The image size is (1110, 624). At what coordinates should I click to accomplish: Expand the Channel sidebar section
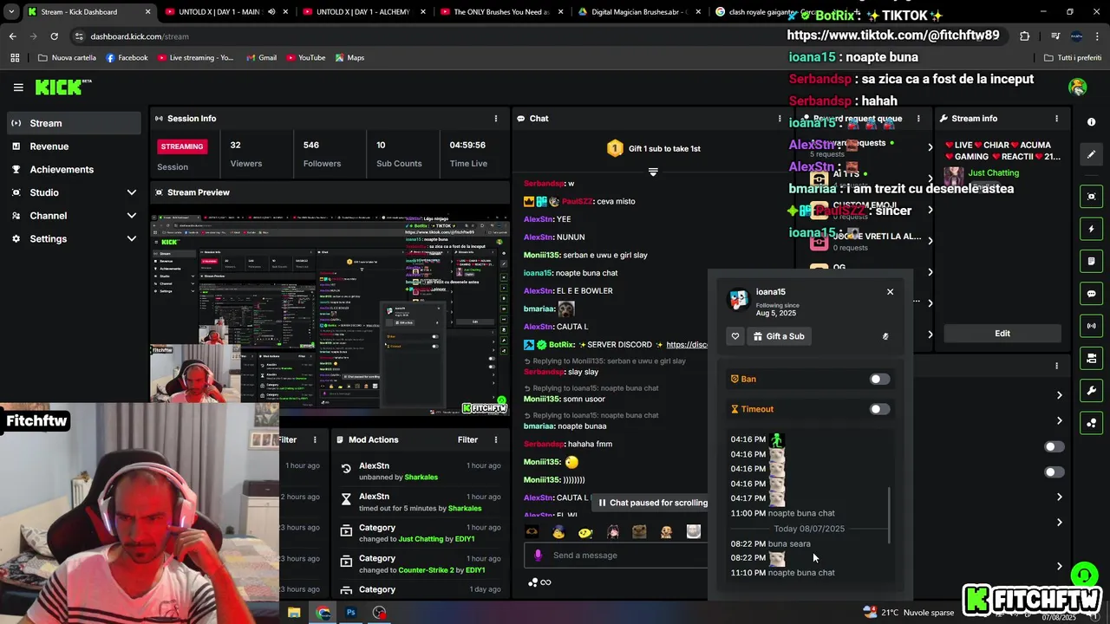[x=132, y=216]
